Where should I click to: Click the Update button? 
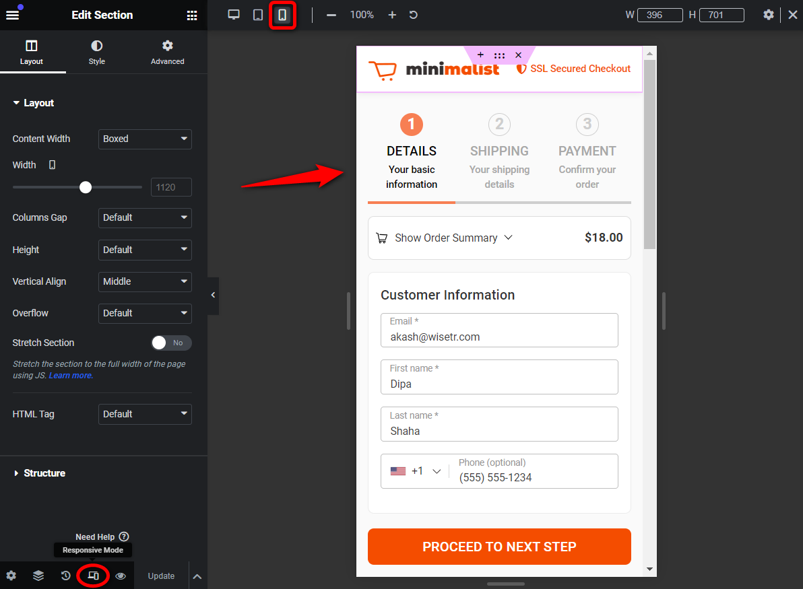[161, 576]
